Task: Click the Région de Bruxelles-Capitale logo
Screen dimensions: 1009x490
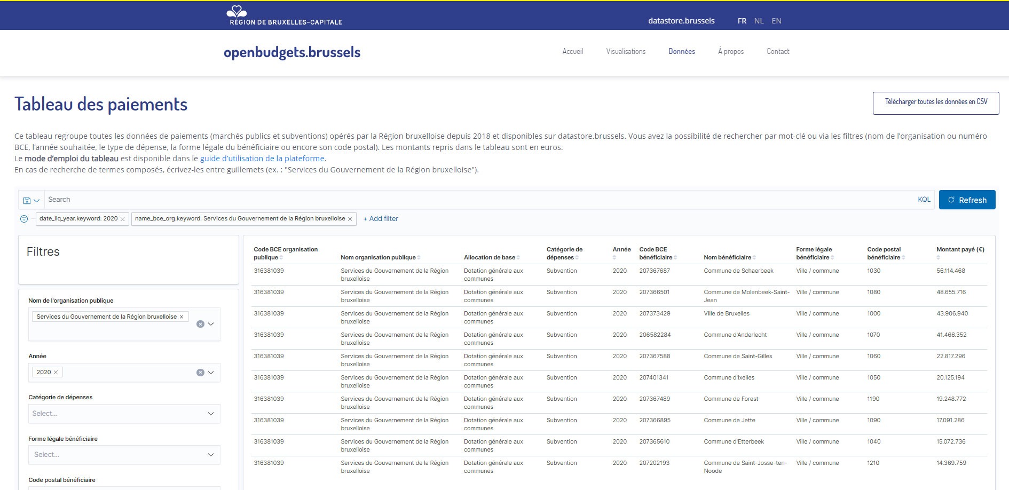Action: (286, 15)
